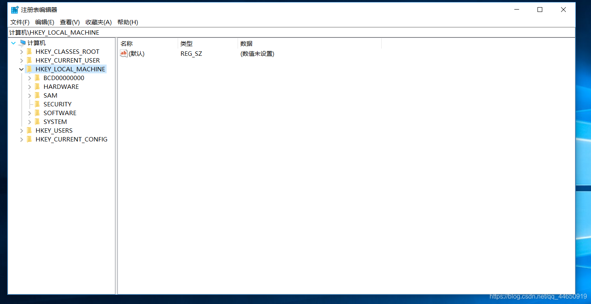Click the REG_SZ type cell

(x=191, y=54)
